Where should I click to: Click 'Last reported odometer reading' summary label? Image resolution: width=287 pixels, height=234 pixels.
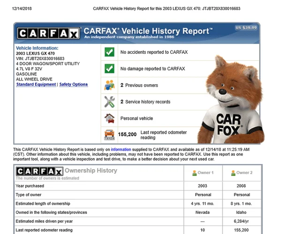[164, 135]
